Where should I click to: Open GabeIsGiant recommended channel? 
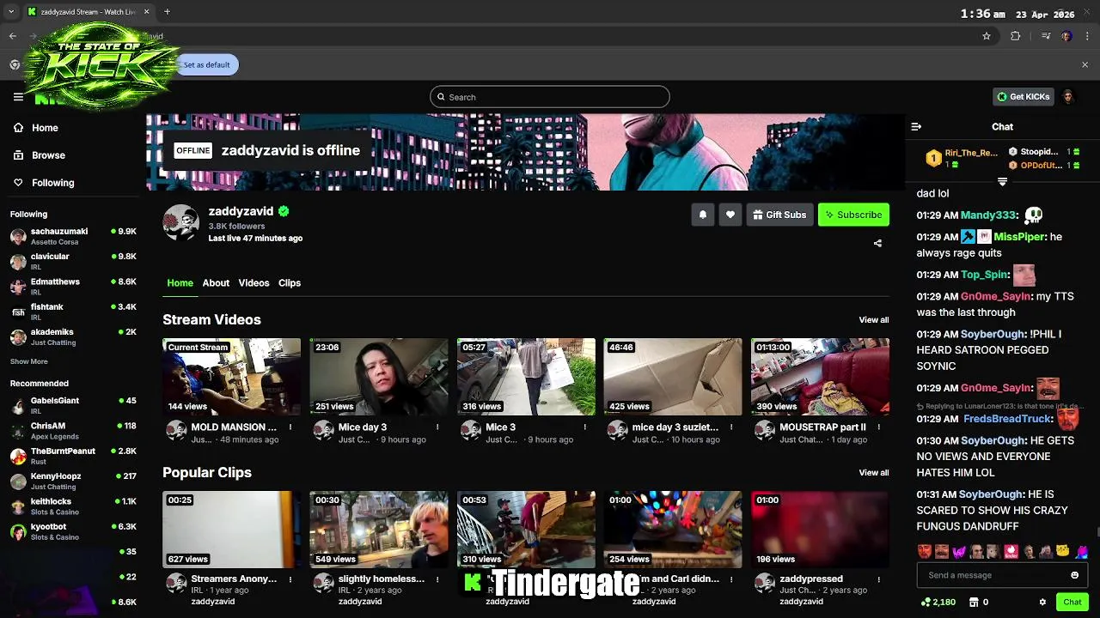click(x=73, y=405)
